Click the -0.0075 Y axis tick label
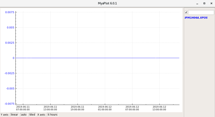 [x=9, y=104]
